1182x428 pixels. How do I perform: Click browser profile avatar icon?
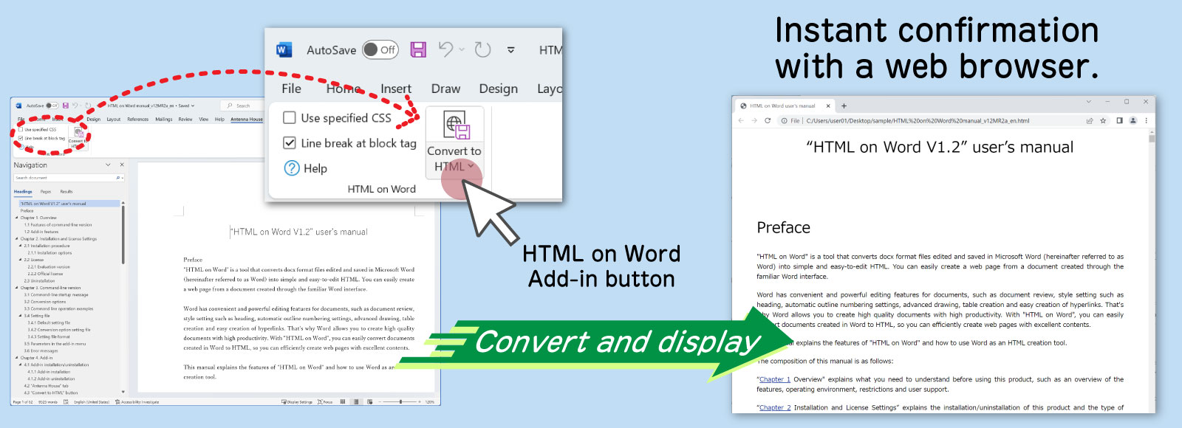[x=1133, y=120]
